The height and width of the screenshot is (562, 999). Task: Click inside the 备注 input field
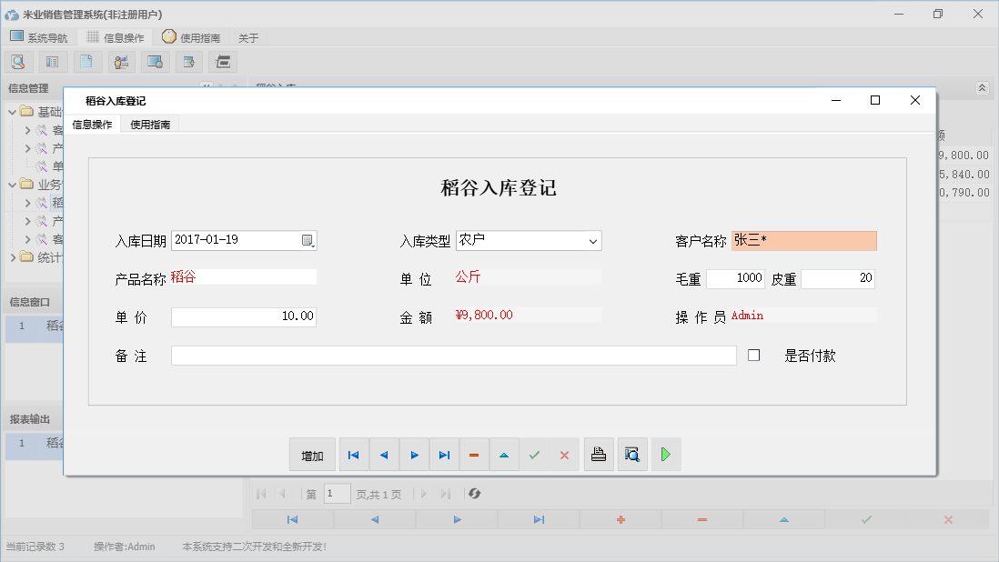pyautogui.click(x=455, y=356)
